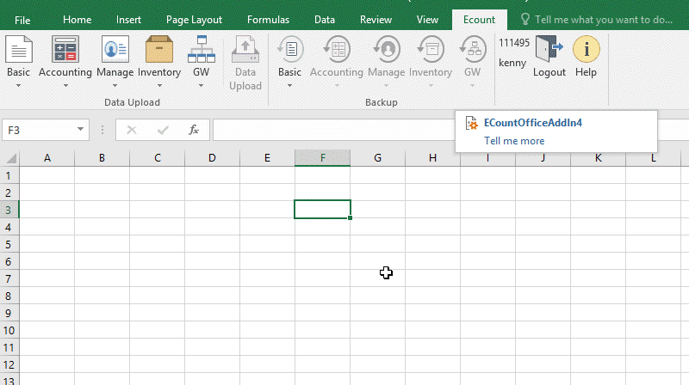The height and width of the screenshot is (385, 689).
Task: Click the Accounting backup icon
Action: [337, 49]
